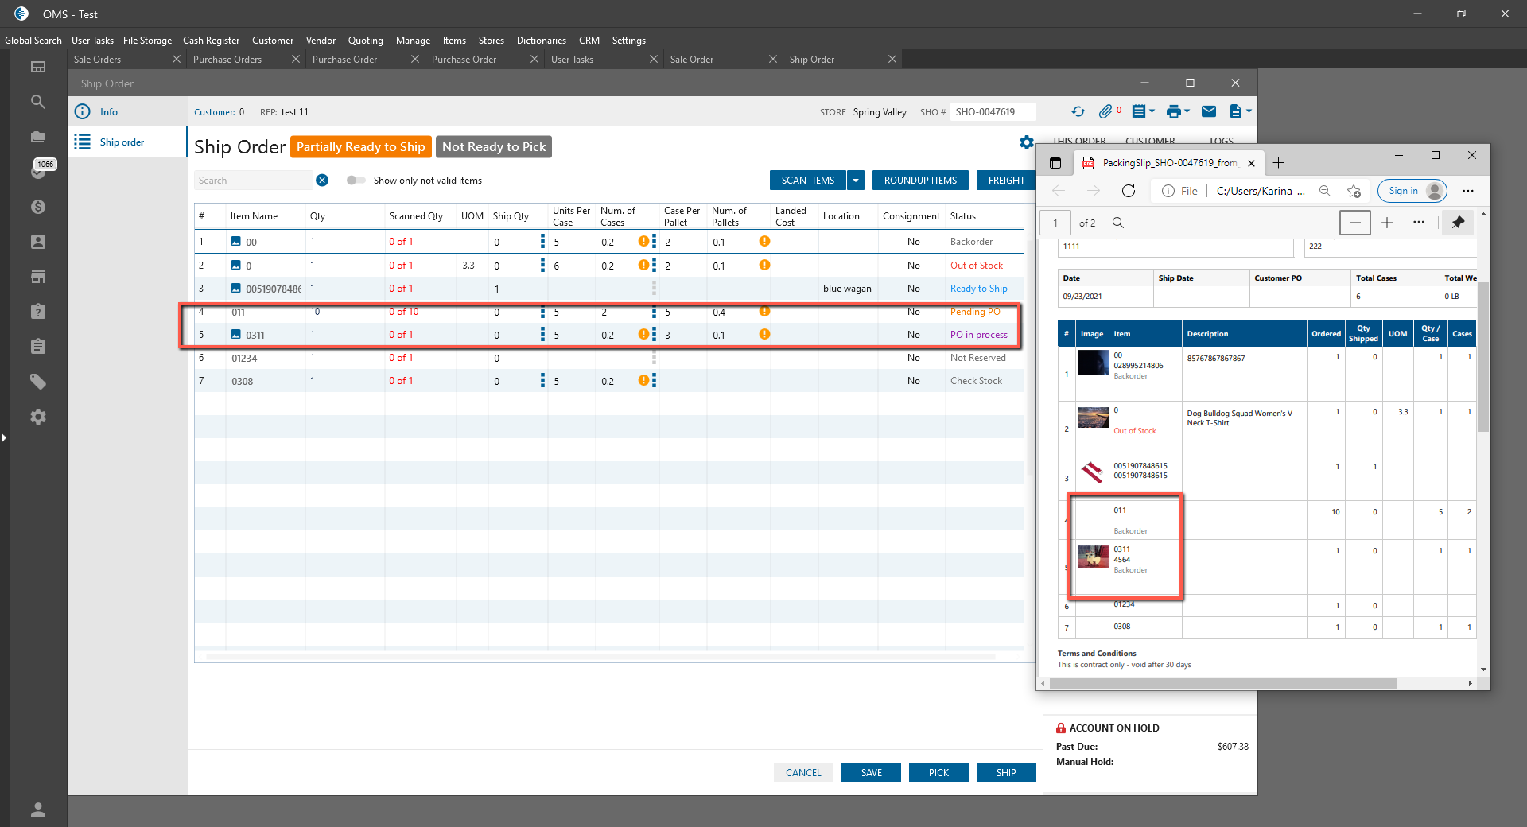1527x827 pixels.
Task: Toggle Show only not valid items
Action: (356, 181)
